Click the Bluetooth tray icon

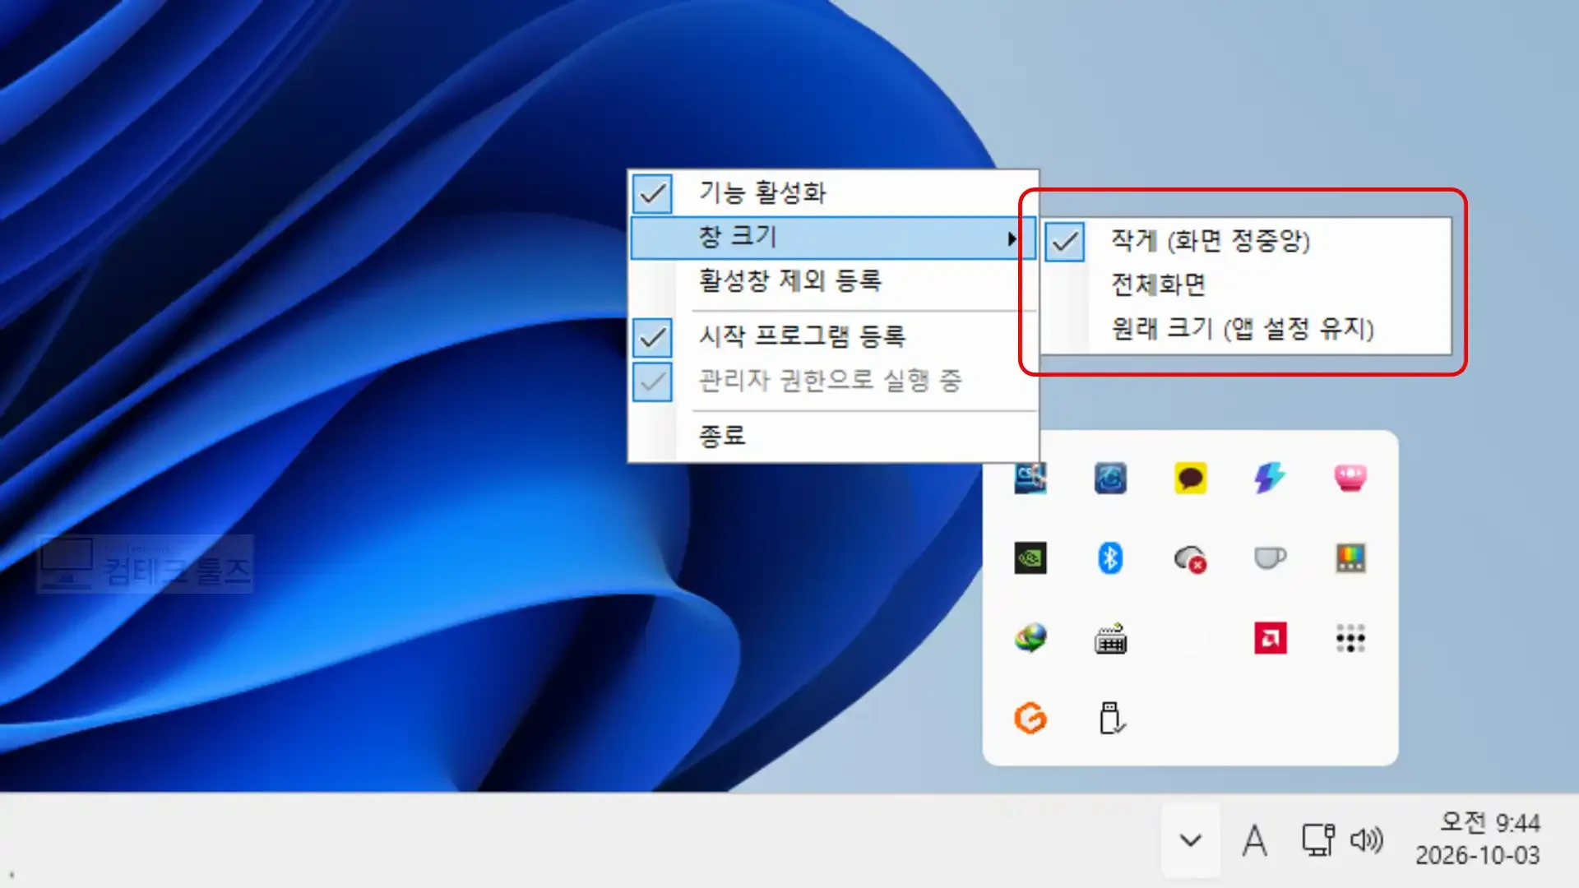pos(1110,558)
